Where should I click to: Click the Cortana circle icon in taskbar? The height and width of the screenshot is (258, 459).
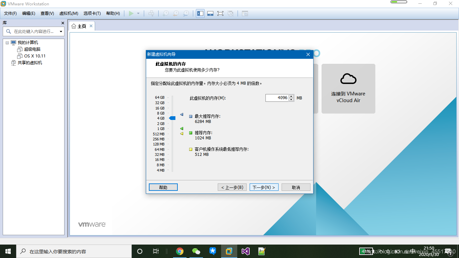140,251
